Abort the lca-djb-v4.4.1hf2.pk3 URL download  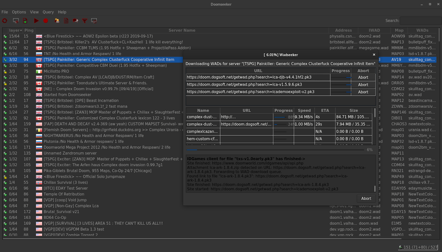tap(363, 77)
